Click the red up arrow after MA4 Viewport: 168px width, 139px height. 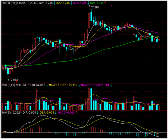coord(105,3)
